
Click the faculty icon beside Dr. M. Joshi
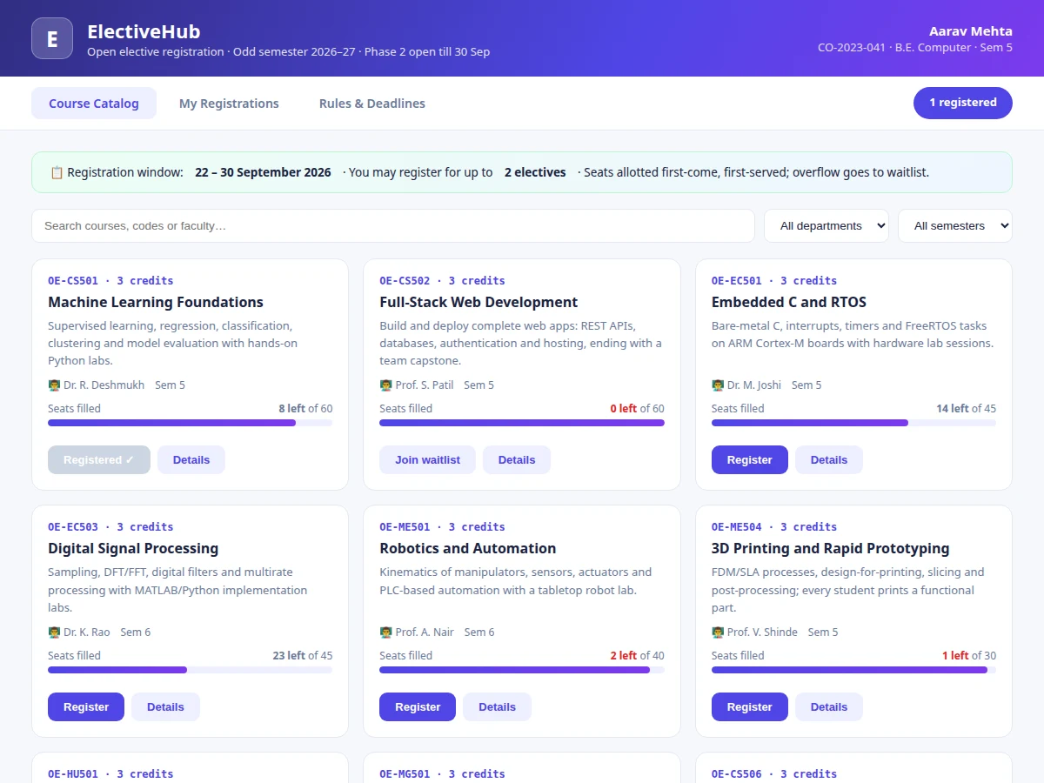(718, 385)
